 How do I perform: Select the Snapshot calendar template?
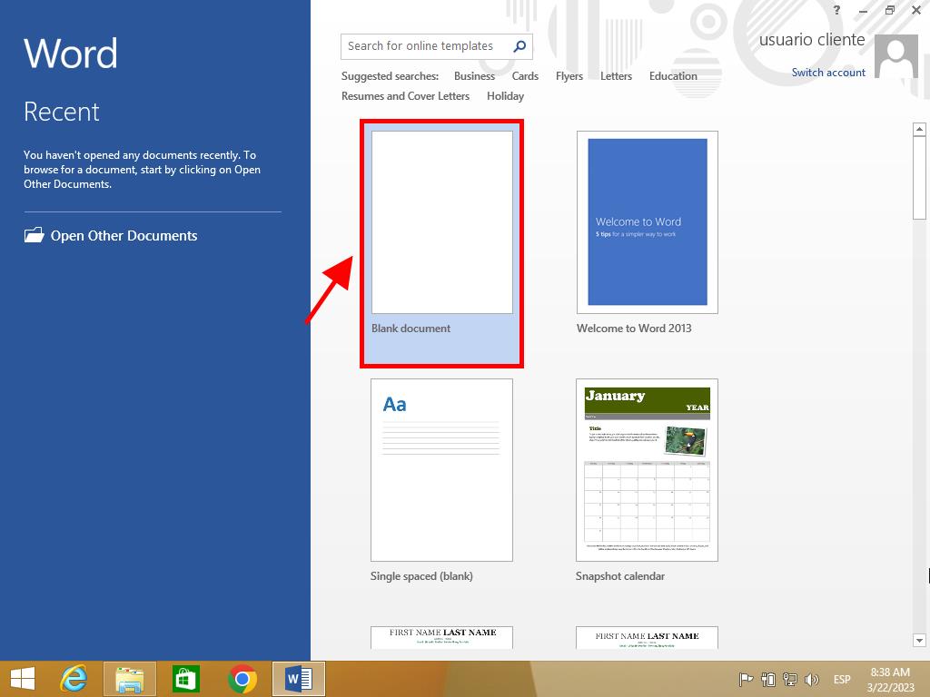point(647,470)
